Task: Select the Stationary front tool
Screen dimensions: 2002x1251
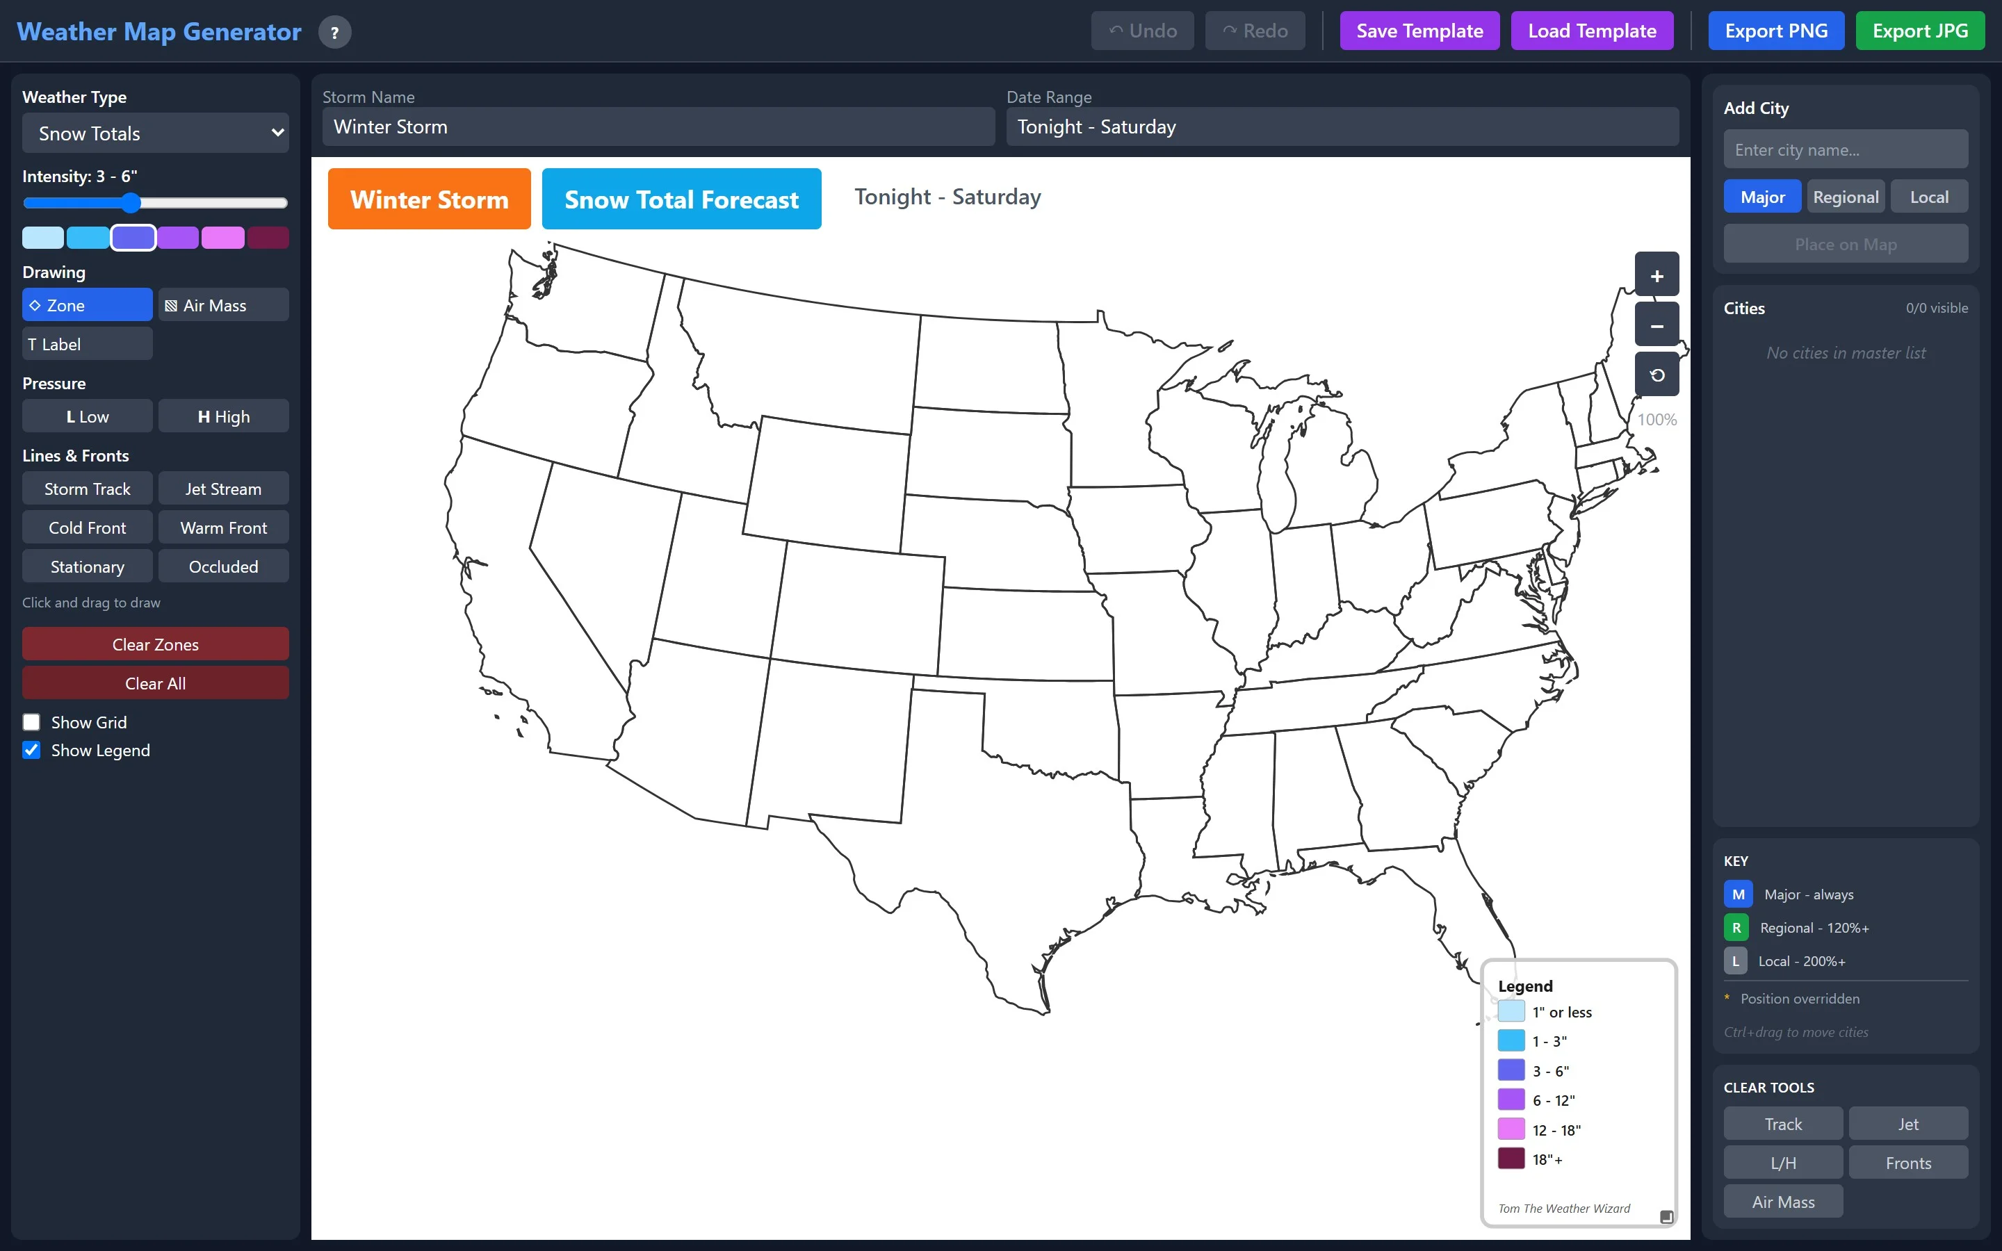Action: click(87, 566)
